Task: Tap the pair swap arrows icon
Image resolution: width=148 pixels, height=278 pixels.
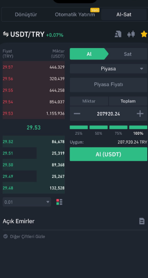Action: pyautogui.click(x=6, y=34)
